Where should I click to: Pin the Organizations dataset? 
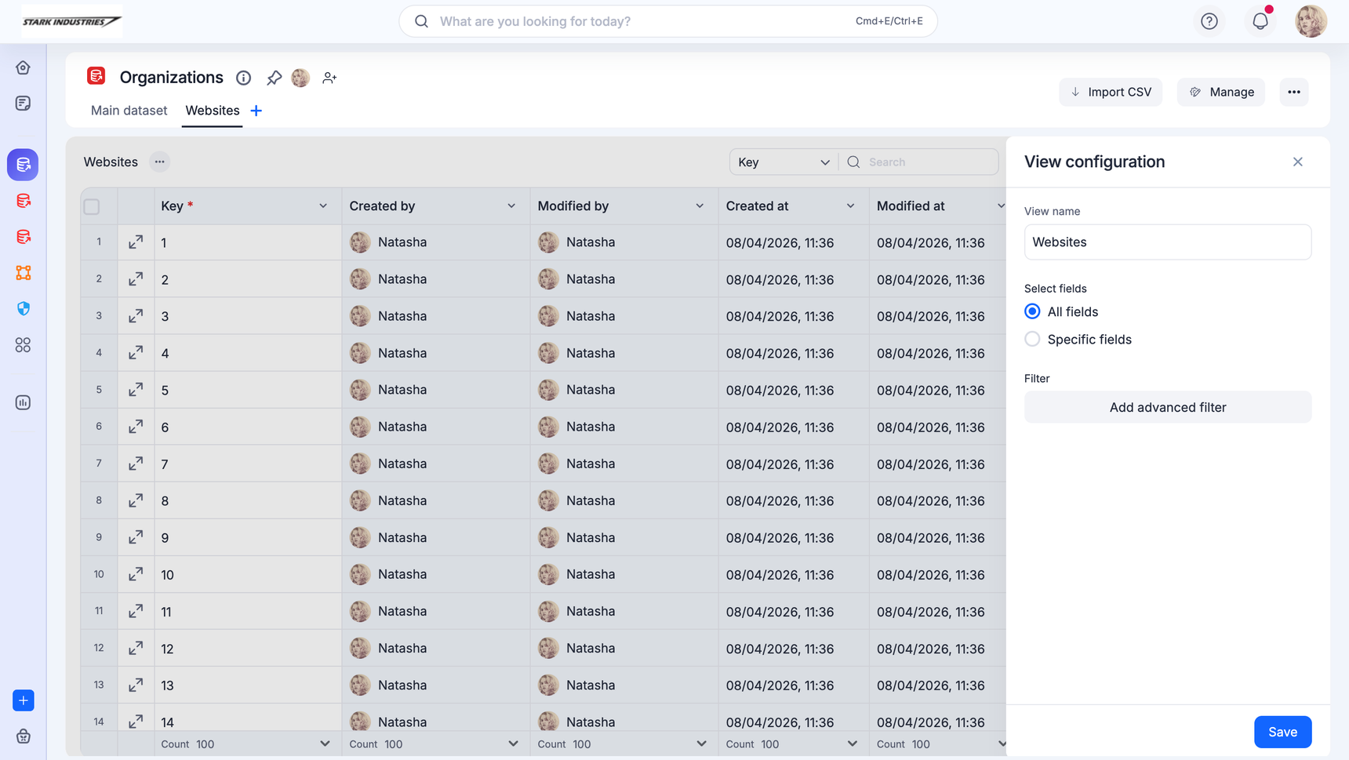tap(274, 78)
